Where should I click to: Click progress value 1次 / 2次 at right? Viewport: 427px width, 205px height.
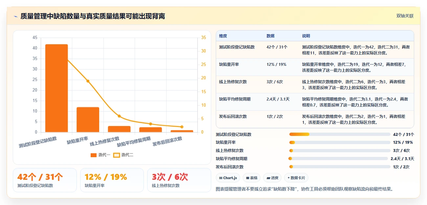click(401, 167)
